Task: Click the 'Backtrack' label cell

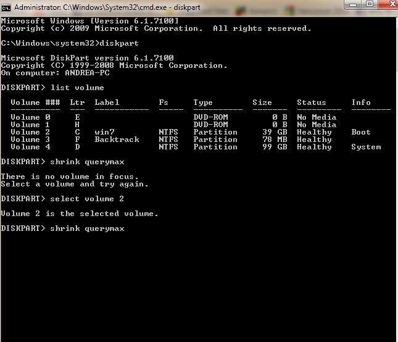Action: (117, 140)
